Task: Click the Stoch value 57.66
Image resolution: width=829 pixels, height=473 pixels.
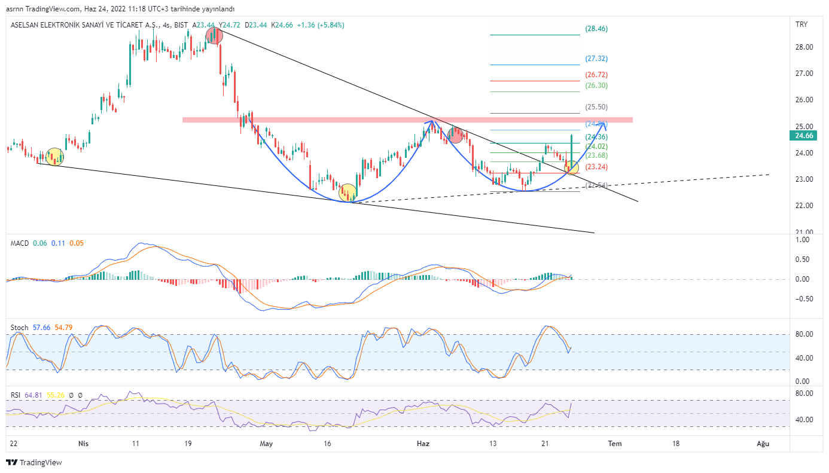Action: click(41, 328)
